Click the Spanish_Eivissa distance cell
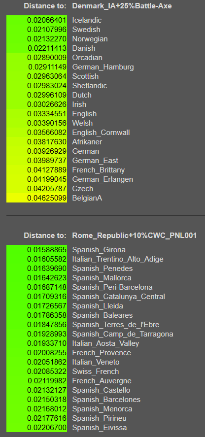 click(36, 428)
